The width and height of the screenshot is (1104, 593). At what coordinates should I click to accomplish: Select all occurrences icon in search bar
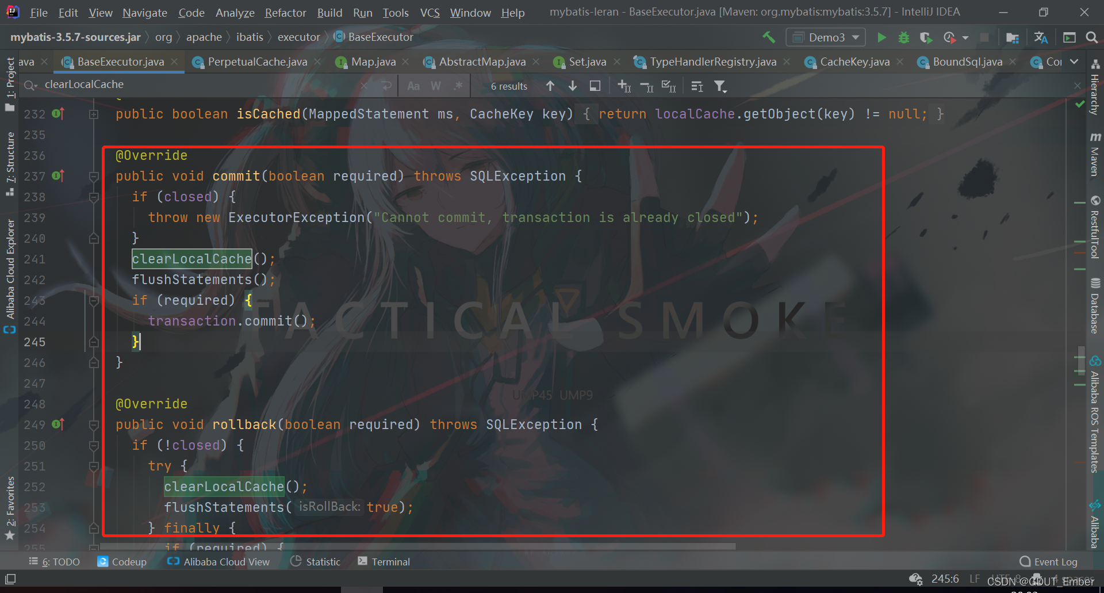pyautogui.click(x=669, y=86)
